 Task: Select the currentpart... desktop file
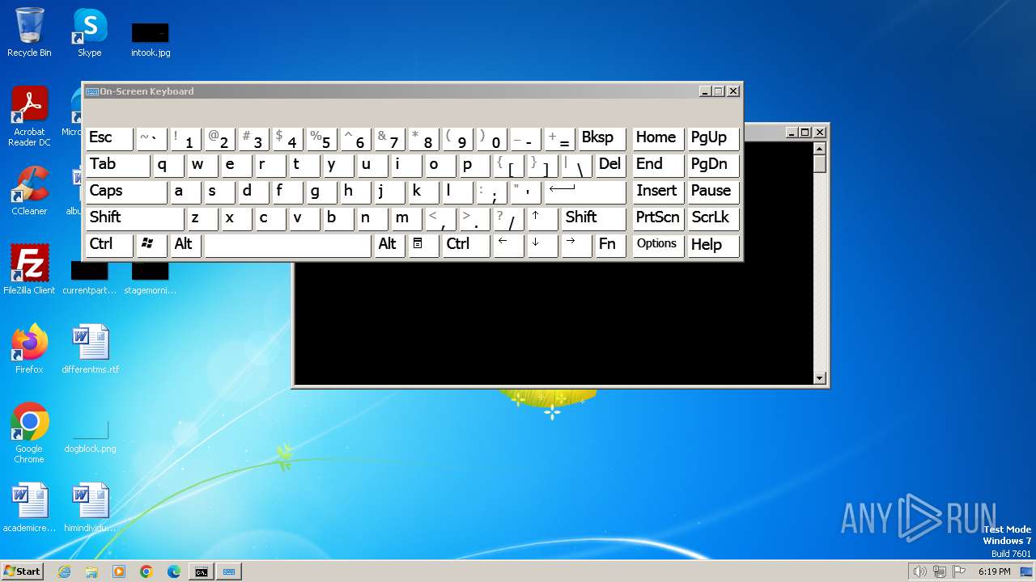tap(90, 279)
